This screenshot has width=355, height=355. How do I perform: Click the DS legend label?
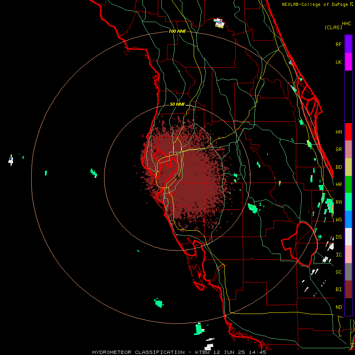338,237
